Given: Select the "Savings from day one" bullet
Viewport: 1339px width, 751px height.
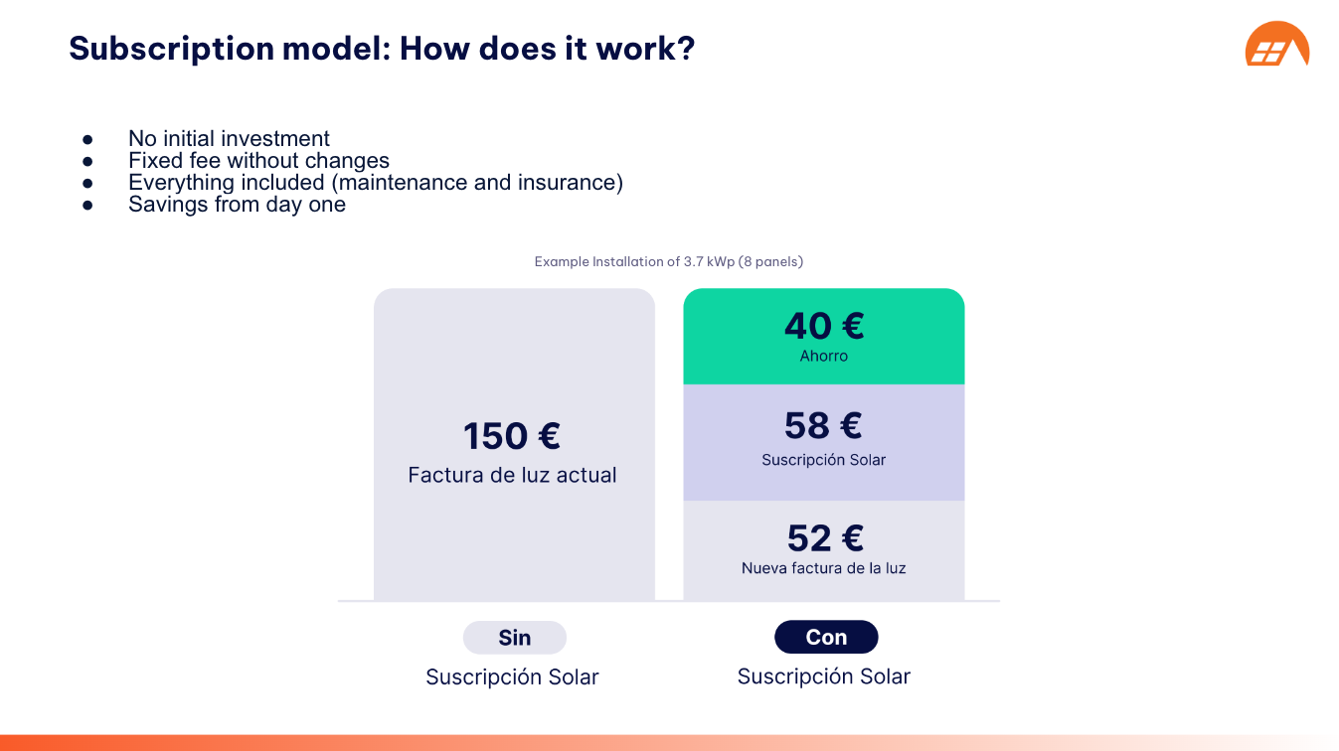Looking at the screenshot, I should 237,205.
